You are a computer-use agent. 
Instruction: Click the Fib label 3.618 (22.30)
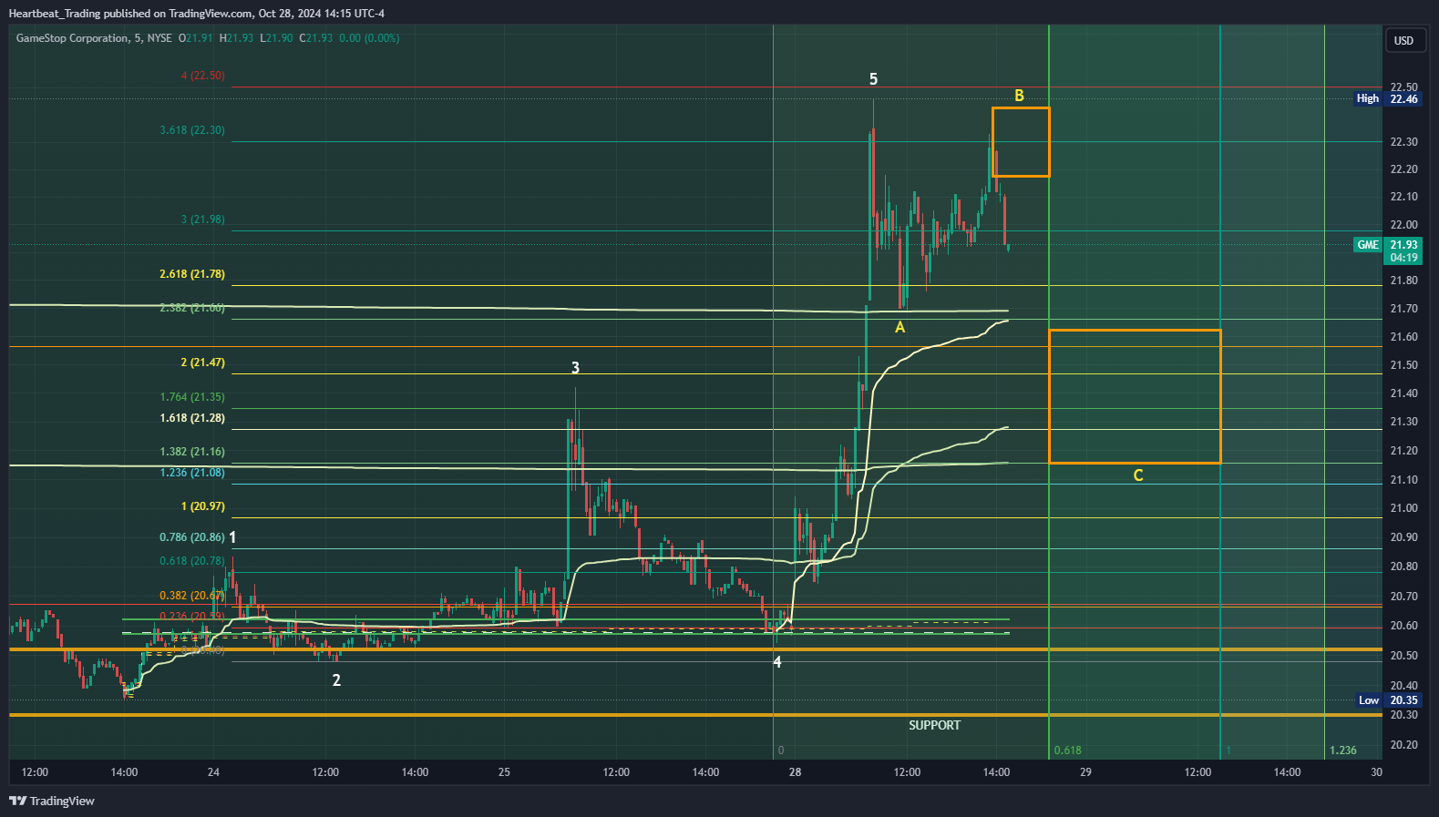click(192, 130)
